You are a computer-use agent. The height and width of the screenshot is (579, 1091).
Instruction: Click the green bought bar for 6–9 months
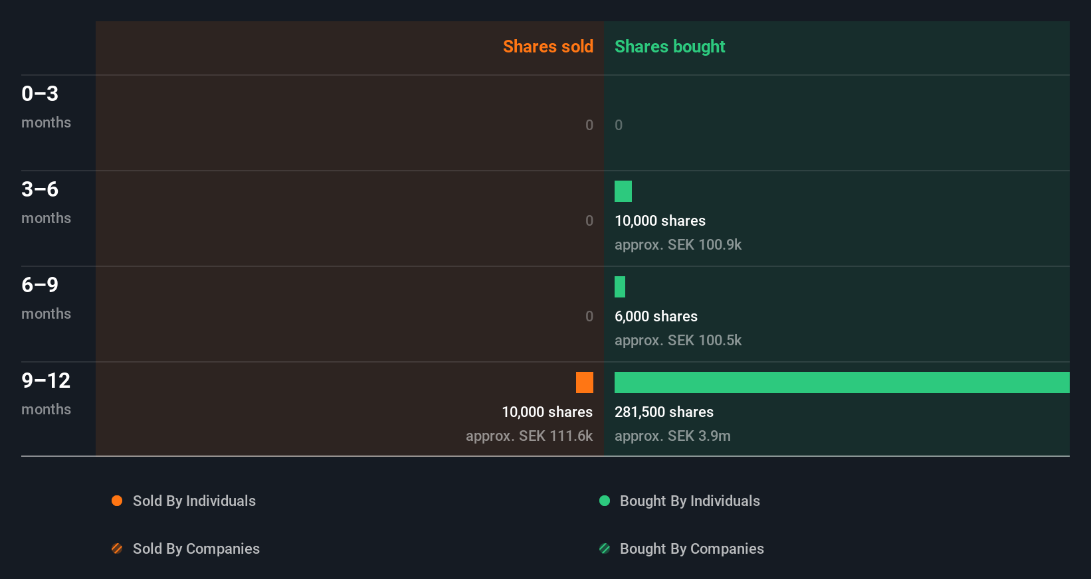coord(620,287)
